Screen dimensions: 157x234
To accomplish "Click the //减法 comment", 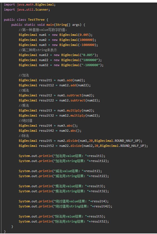I will coord(24,90).
